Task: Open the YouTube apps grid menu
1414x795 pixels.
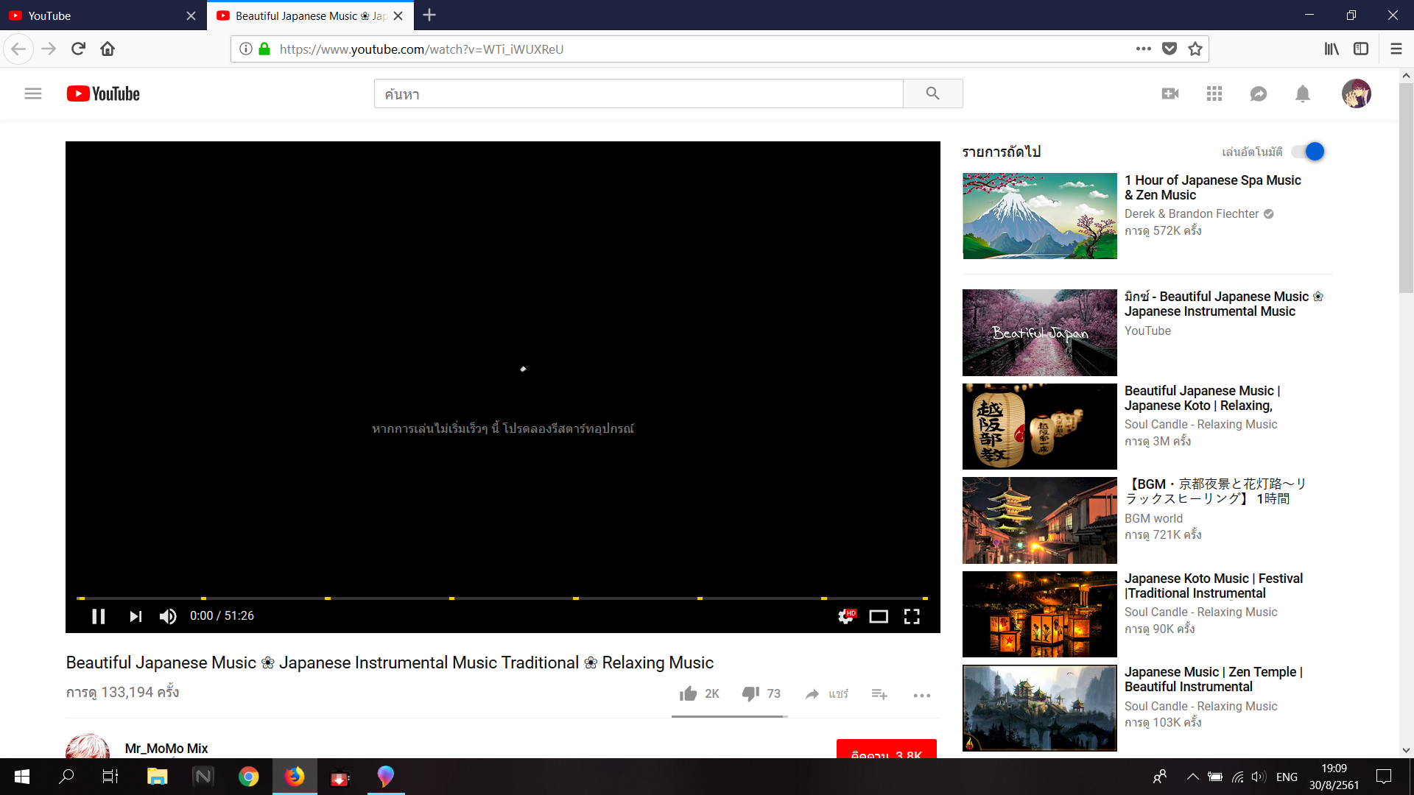Action: click(x=1214, y=93)
